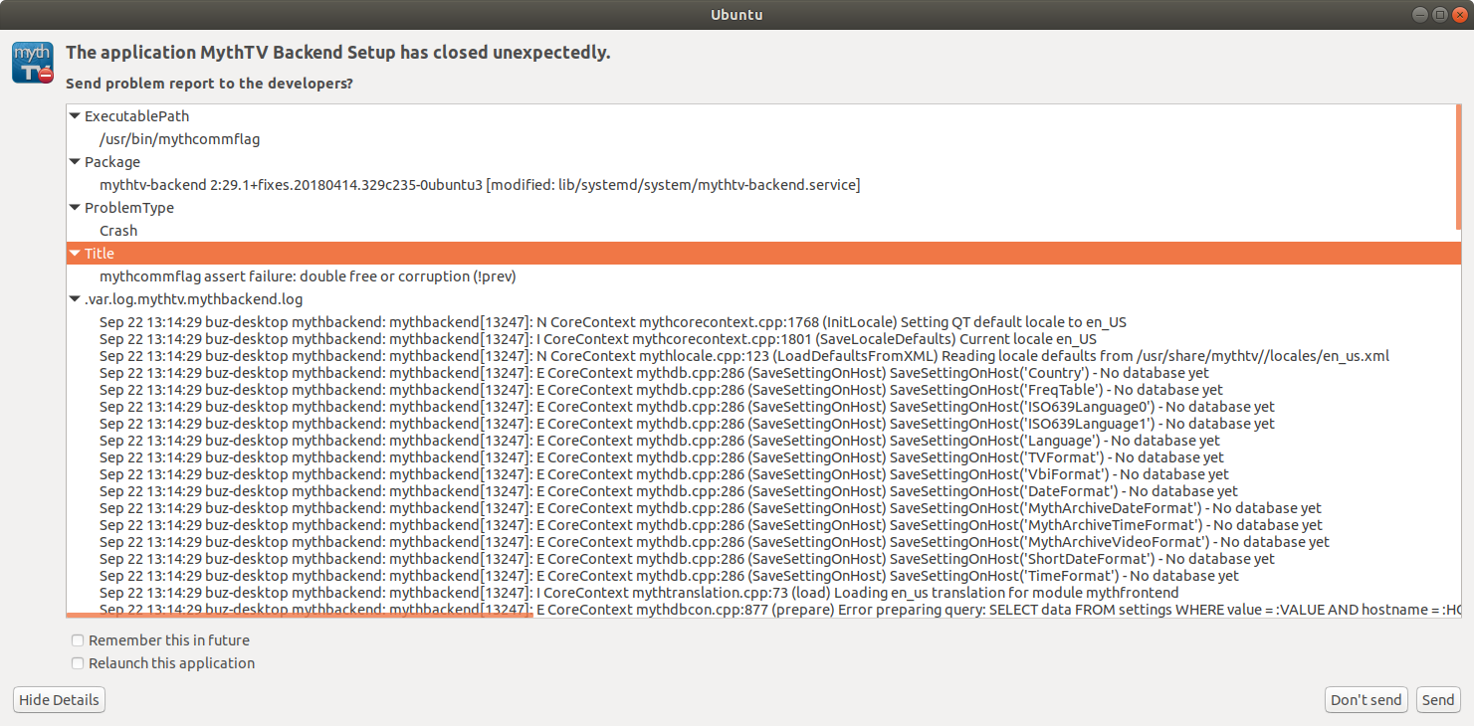Select log line SaveSettingOnHost('MythArchiveVideoFormat')
Viewport: 1474px width, 726px height.
coord(715,542)
